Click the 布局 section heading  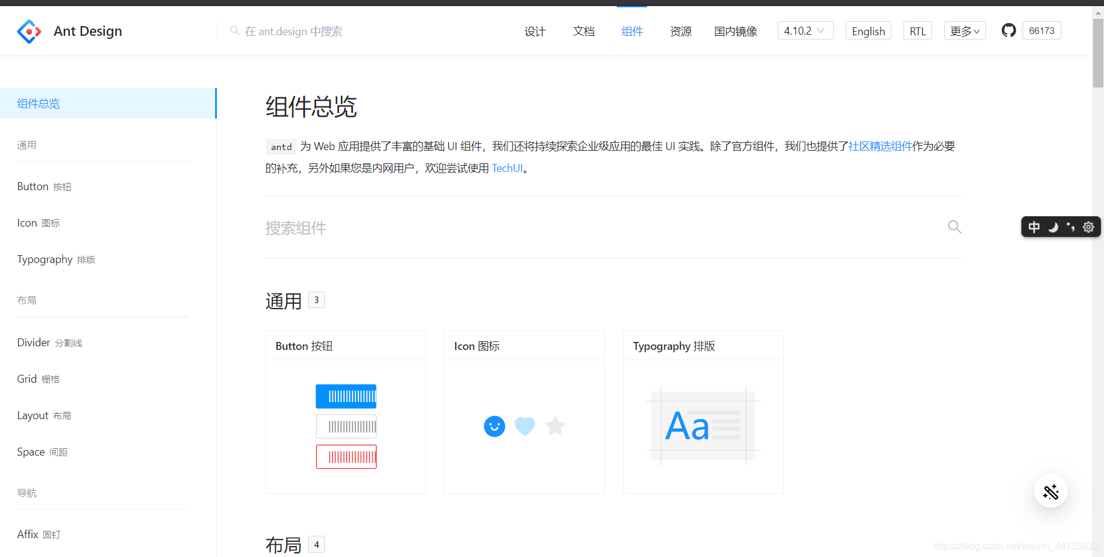(x=284, y=545)
